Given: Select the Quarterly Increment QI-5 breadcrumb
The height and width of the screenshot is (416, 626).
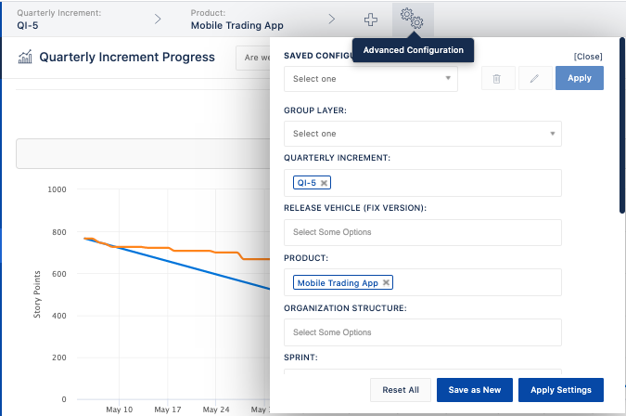Looking at the screenshot, I should 59,19.
